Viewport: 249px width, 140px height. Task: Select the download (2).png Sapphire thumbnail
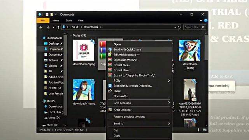point(84,50)
